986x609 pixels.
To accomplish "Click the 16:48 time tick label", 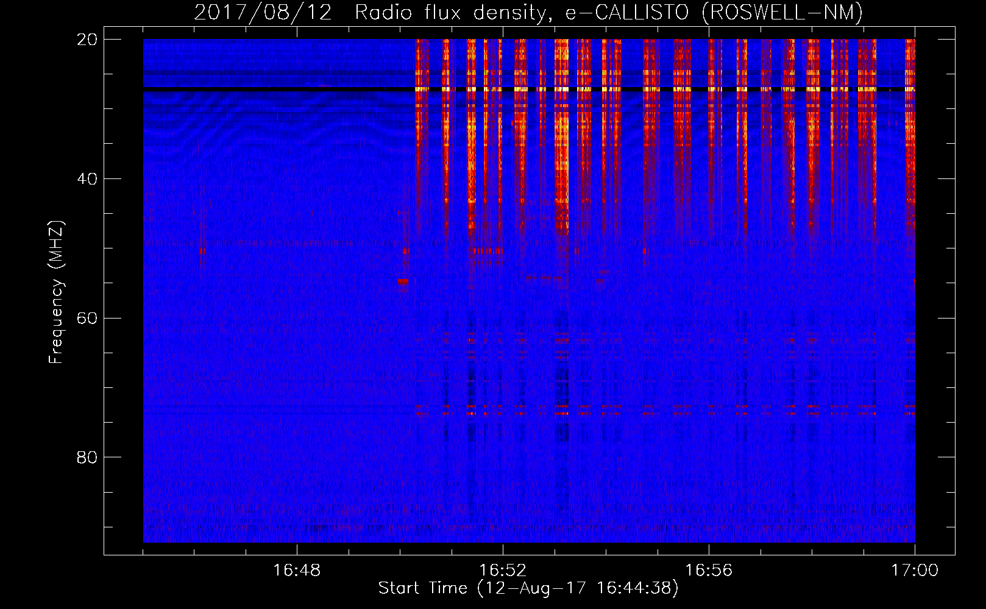I will tap(297, 571).
